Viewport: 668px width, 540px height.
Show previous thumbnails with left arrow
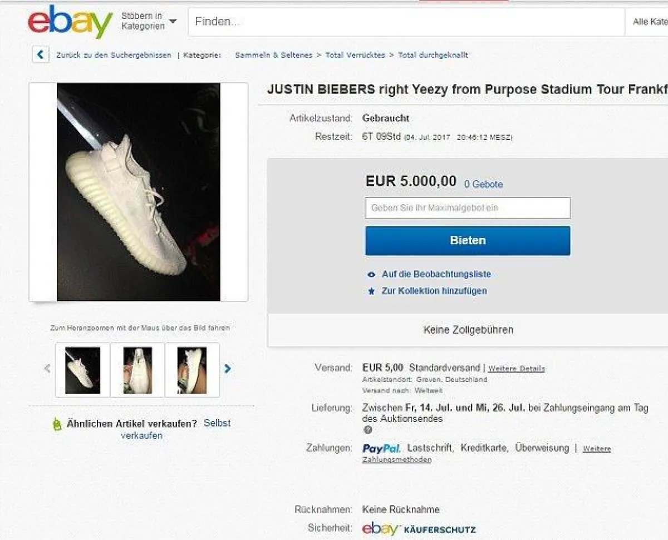click(x=47, y=368)
